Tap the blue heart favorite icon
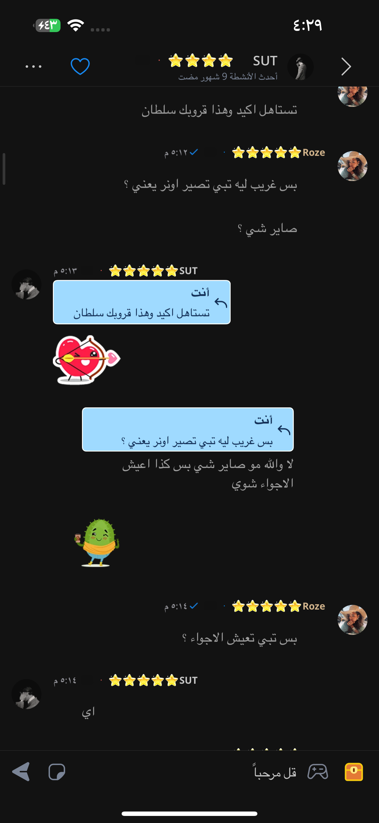 pos(80,67)
